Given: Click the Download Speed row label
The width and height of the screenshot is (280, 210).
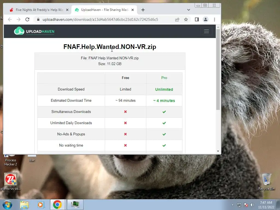Looking at the screenshot, I should pos(71,89).
